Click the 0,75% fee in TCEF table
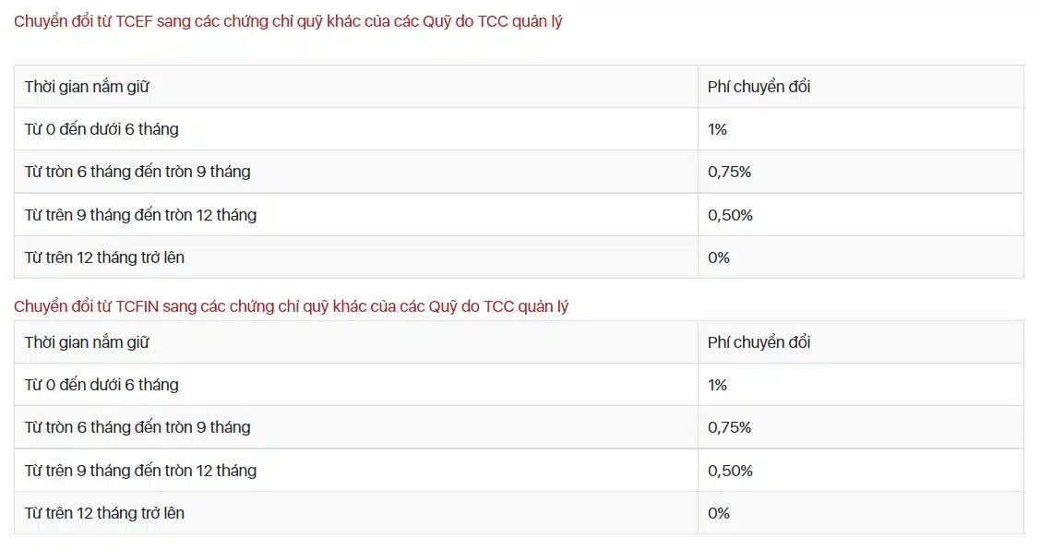The width and height of the screenshot is (1040, 550). [x=729, y=172]
